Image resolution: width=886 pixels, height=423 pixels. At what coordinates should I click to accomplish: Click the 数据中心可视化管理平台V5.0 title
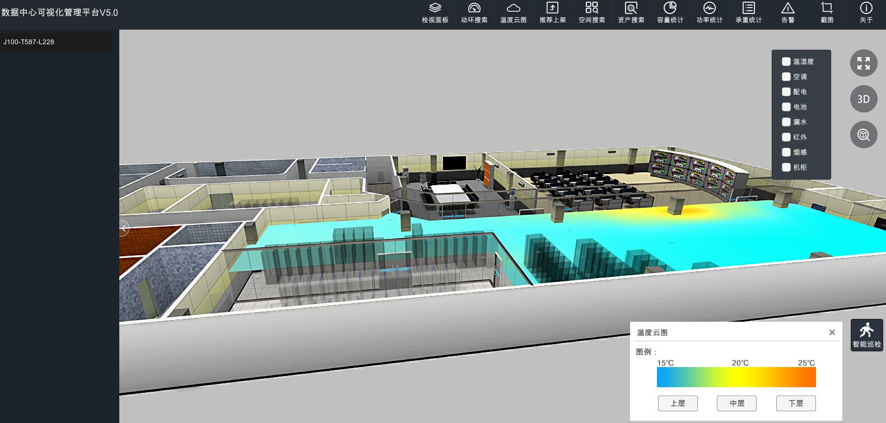[59, 12]
